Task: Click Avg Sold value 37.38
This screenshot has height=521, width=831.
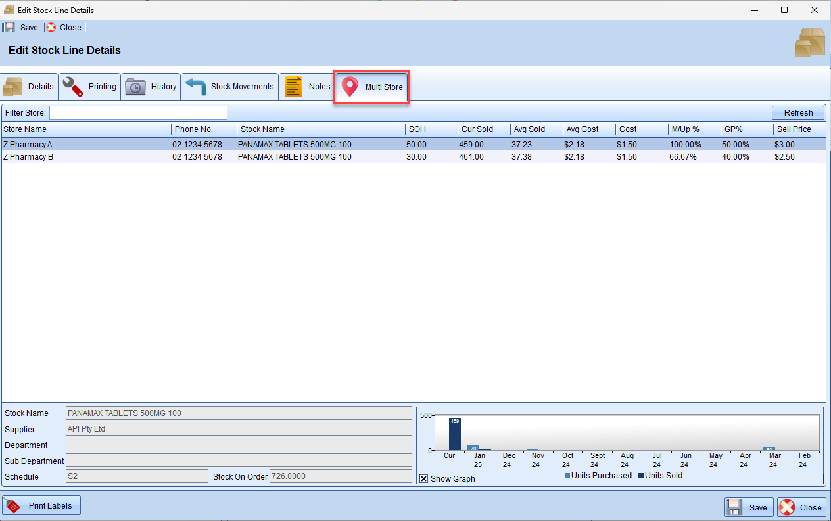Action: (x=521, y=157)
